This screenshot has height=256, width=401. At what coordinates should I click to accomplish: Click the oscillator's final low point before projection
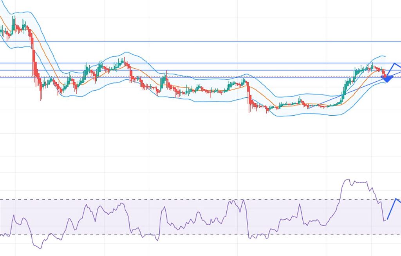coord(385,221)
